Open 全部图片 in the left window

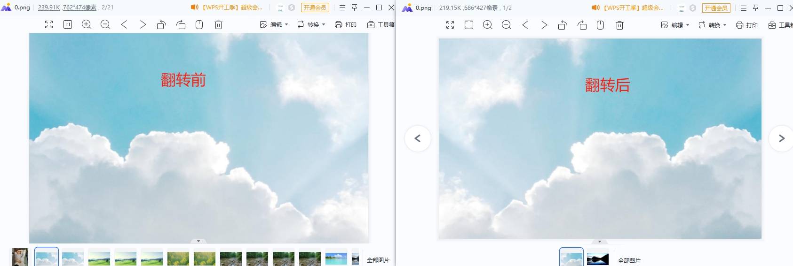pyautogui.click(x=378, y=260)
